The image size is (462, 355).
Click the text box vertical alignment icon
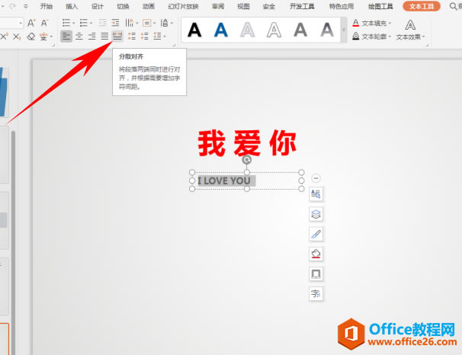coord(146,23)
